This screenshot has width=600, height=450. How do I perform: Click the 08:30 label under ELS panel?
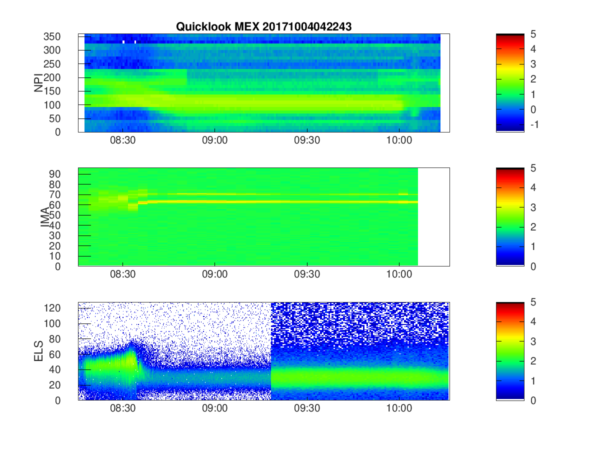coord(123,408)
